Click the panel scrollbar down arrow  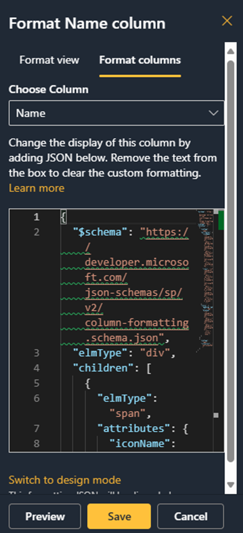[x=231, y=485]
